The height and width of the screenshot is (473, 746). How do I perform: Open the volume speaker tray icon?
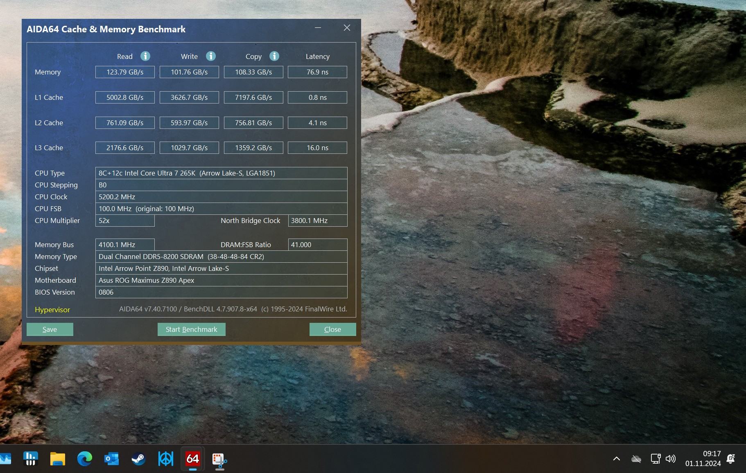671,459
